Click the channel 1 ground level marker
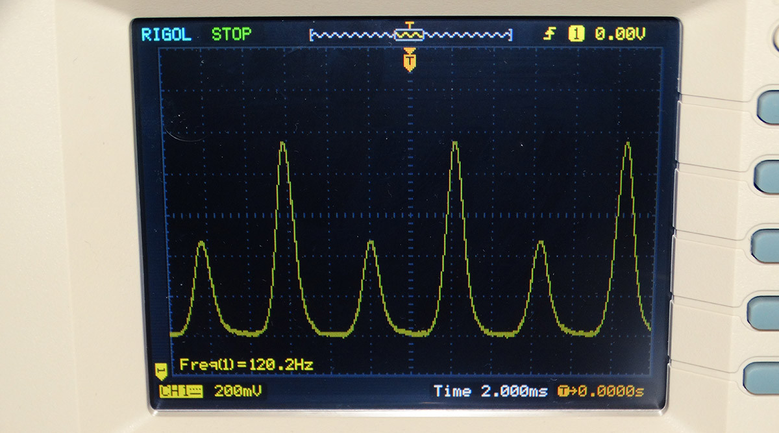The width and height of the screenshot is (779, 433). 160,371
